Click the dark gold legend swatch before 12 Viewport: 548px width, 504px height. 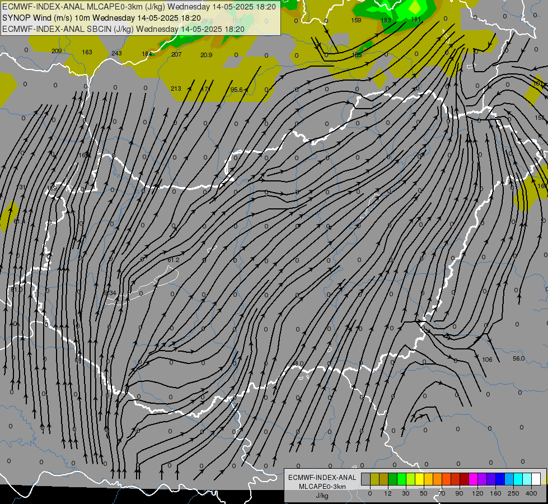pos(384,479)
